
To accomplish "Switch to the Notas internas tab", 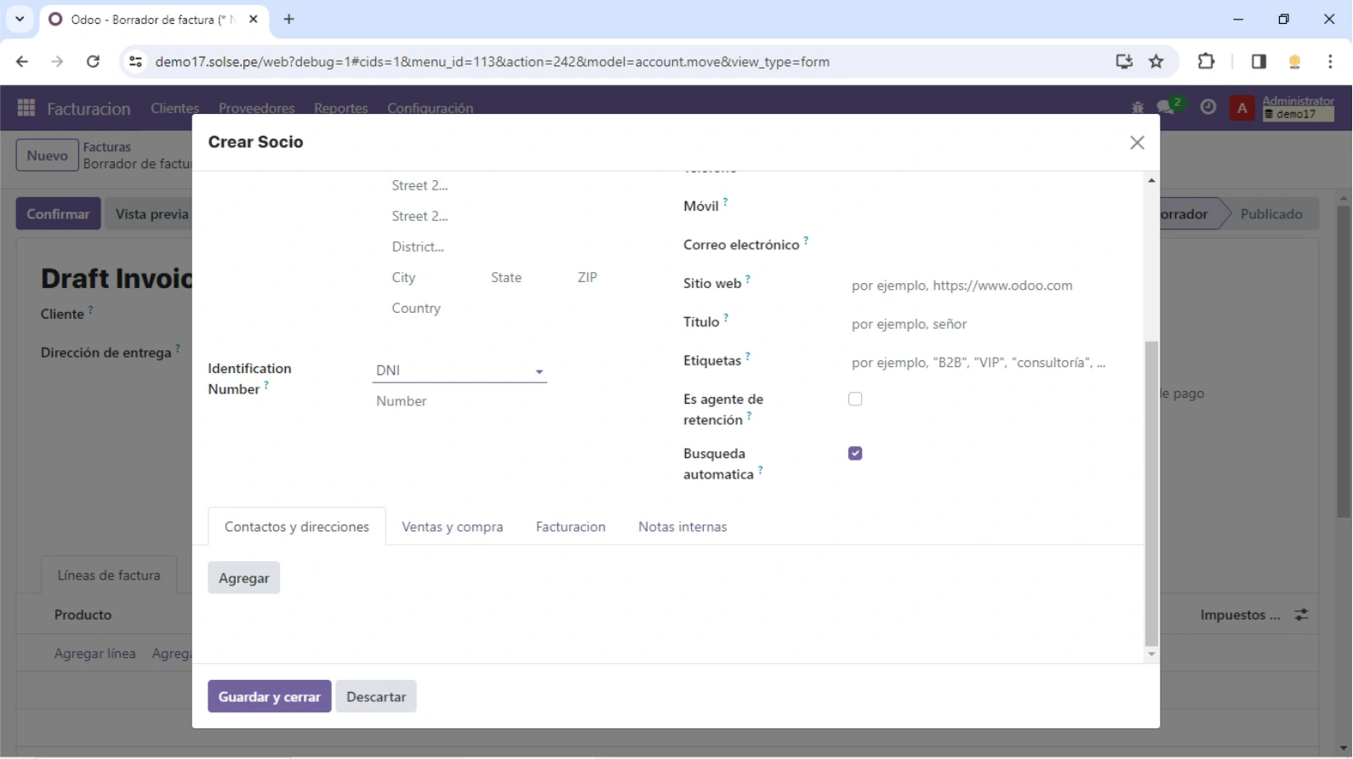I will (x=682, y=527).
